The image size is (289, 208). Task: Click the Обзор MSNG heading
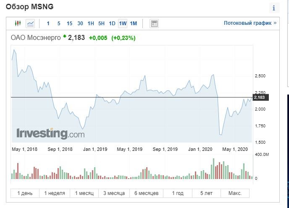coord(30,7)
